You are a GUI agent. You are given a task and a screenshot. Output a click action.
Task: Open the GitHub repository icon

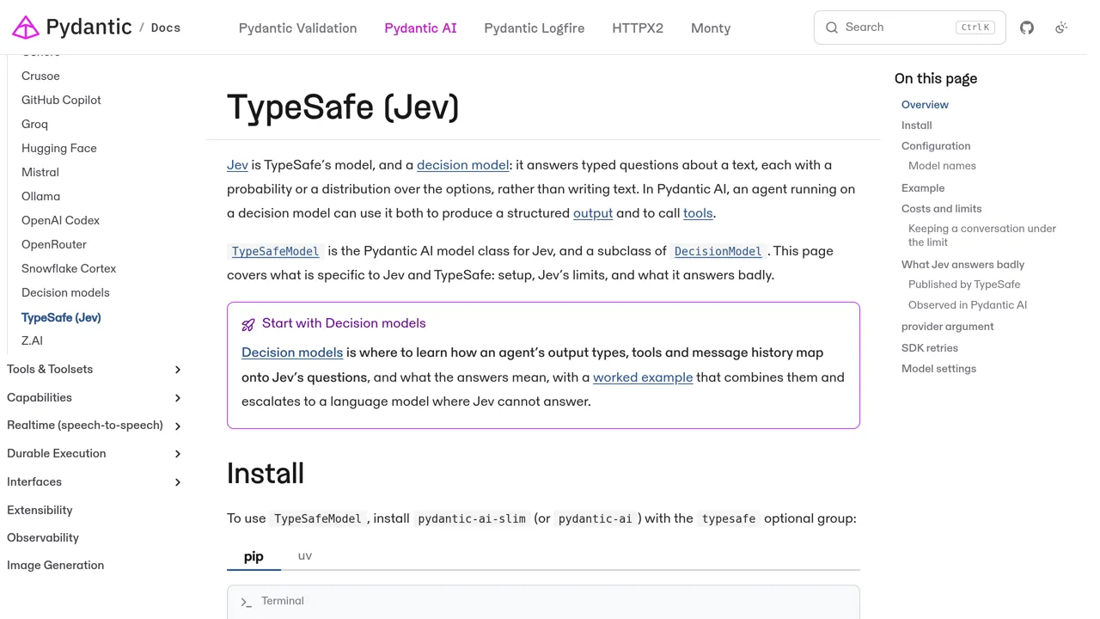click(1027, 28)
